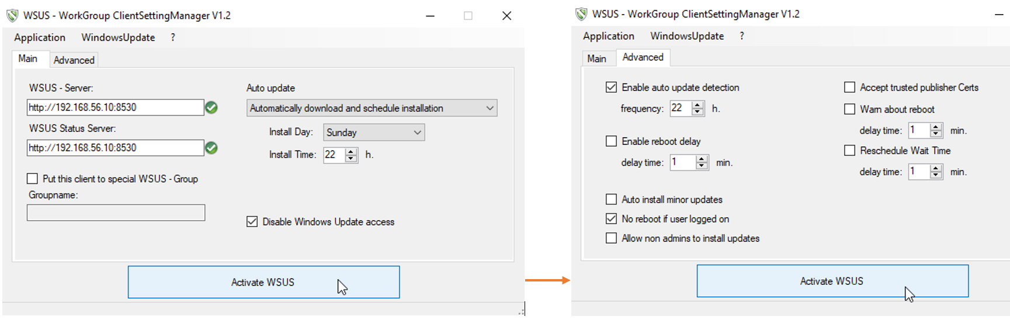Close the left WSUS window
The height and width of the screenshot is (320, 1010).
point(506,16)
